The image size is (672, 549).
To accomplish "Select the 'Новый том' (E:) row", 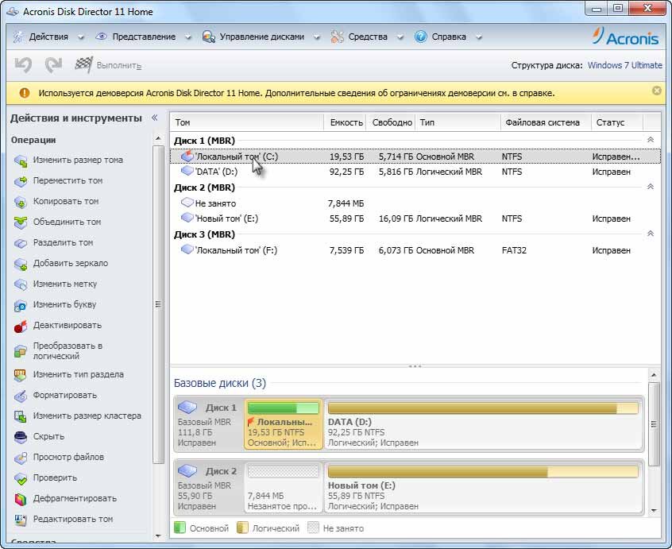I will 415,218.
